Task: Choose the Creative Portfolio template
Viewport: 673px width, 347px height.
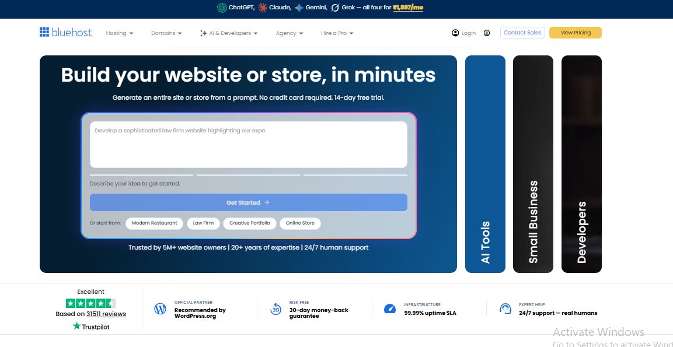Action: [250, 223]
